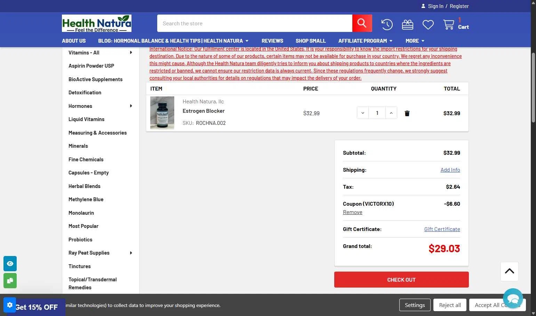
Task: Open Topical/Transdermal Remedies category
Action: 93,283
